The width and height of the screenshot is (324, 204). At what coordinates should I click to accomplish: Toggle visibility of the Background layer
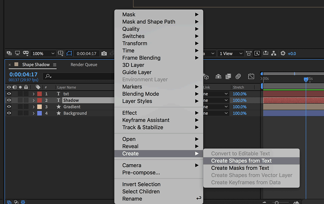point(9,113)
